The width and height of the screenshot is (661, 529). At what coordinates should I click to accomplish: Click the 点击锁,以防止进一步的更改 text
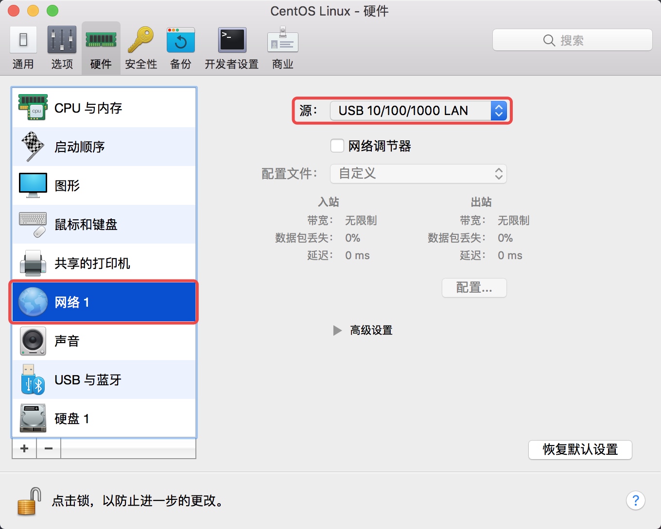(x=139, y=501)
